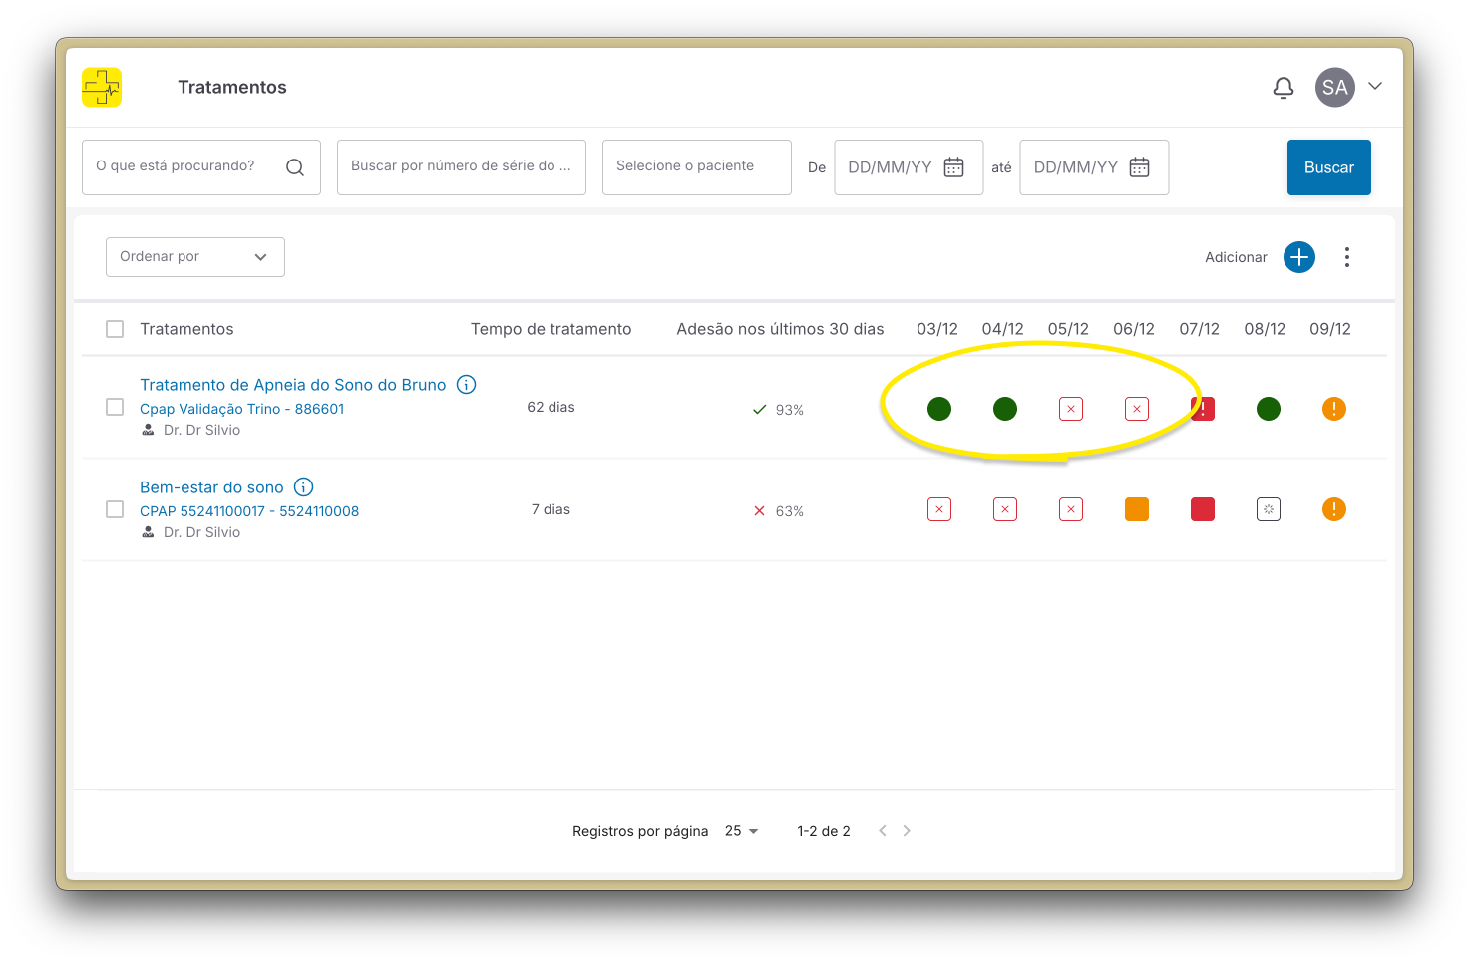Image resolution: width=1469 pixels, height=964 pixels.
Task: Open calendar picker in the De date field
Action: coord(953,167)
